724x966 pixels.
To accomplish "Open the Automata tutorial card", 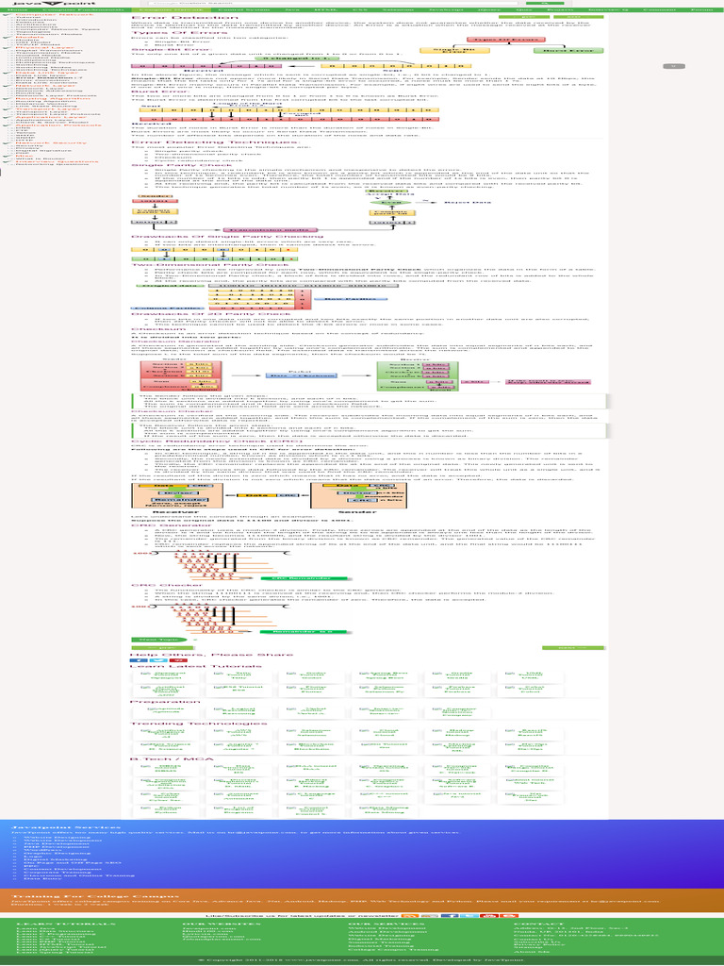I will 239,798.
